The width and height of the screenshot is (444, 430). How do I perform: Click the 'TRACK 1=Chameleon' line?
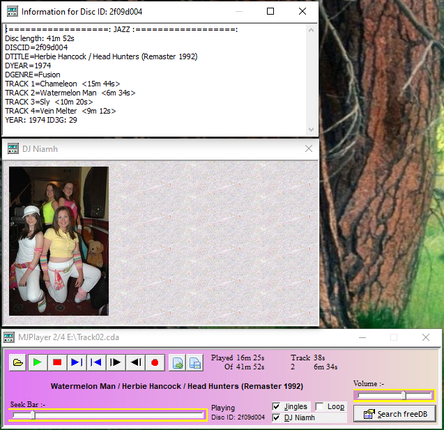point(63,84)
